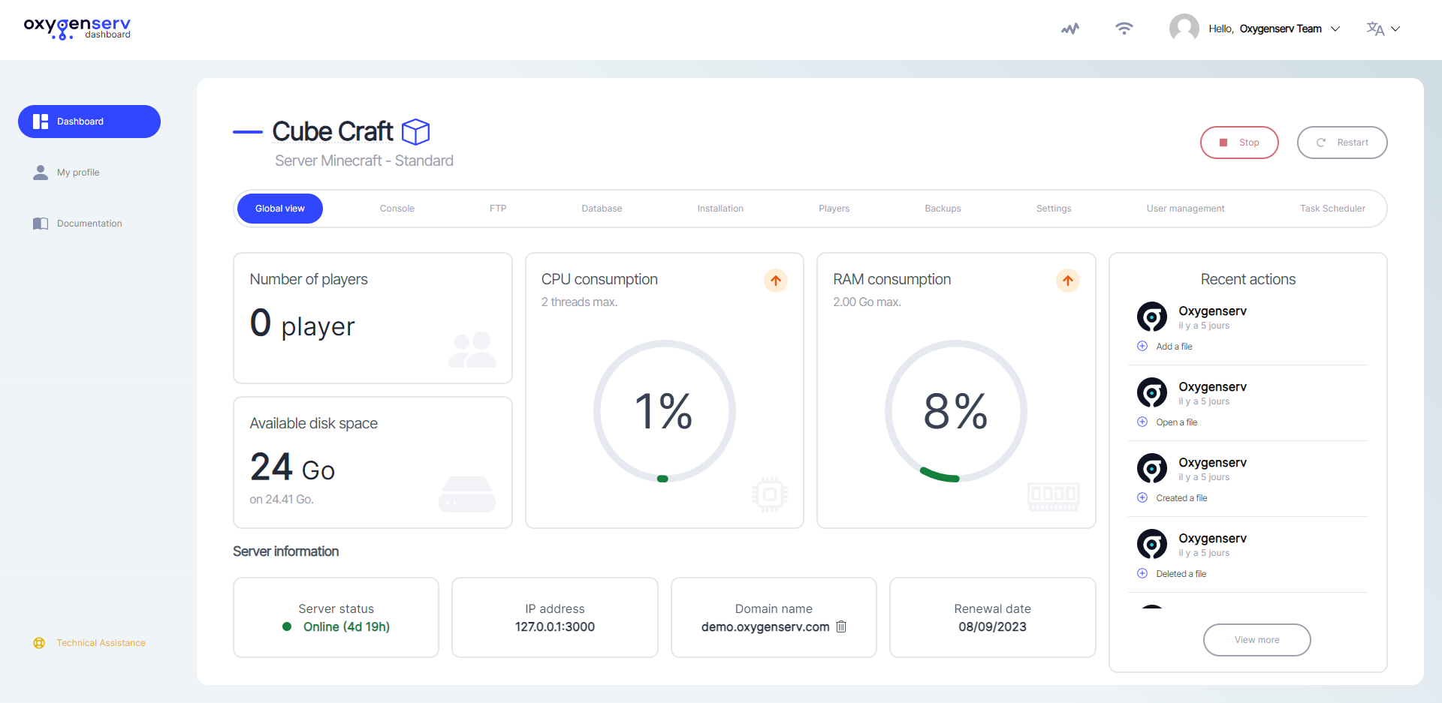Click the '0 player' count text
1442x703 pixels.
[302, 324]
